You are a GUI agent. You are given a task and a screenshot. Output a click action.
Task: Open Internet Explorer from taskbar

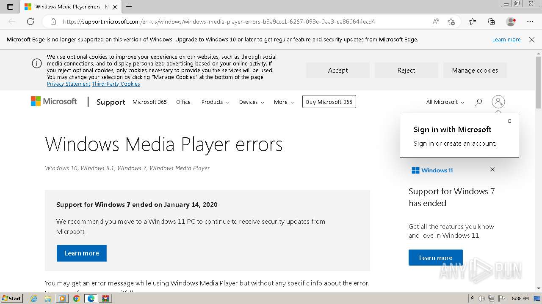[34, 299]
